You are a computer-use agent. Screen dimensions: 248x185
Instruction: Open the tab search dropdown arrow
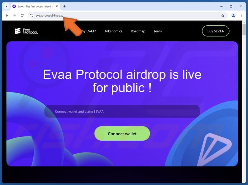tap(6, 6)
